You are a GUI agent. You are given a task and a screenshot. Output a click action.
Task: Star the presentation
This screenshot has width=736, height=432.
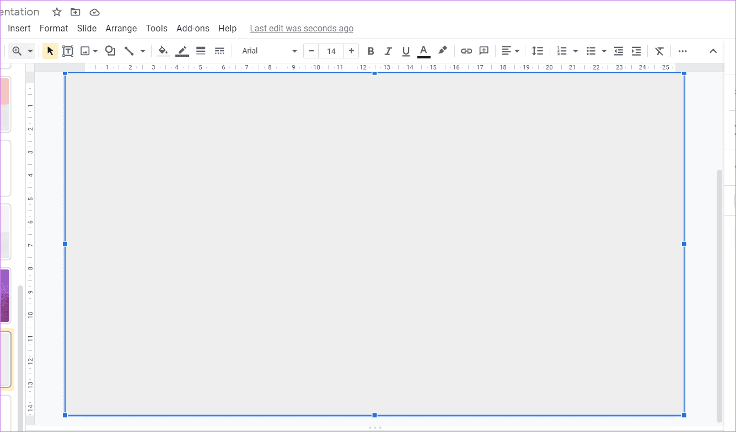tap(57, 12)
